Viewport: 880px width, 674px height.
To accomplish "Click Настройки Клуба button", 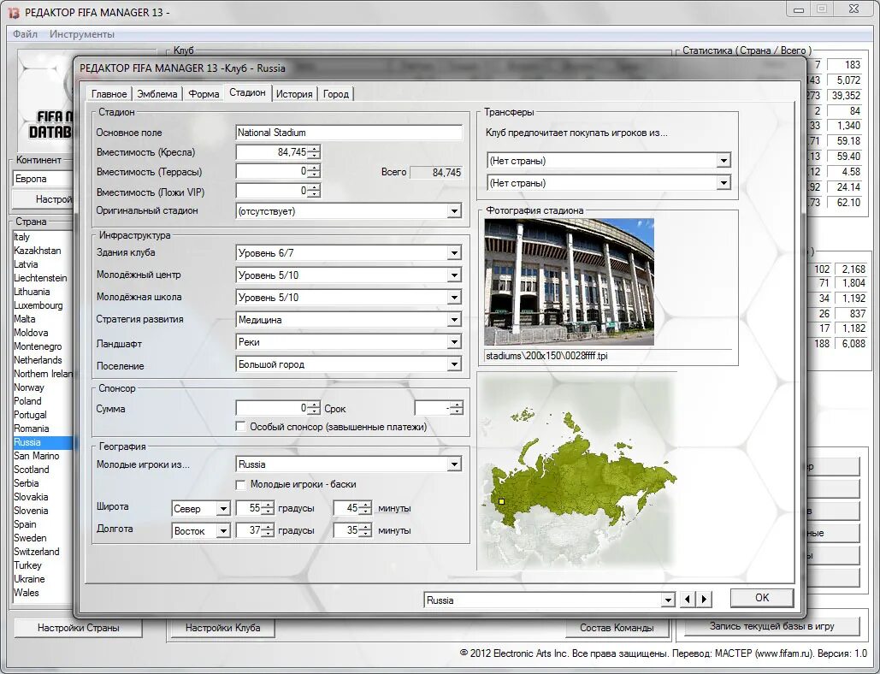I will [x=223, y=628].
